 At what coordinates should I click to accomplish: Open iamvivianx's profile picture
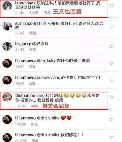(7, 6)
